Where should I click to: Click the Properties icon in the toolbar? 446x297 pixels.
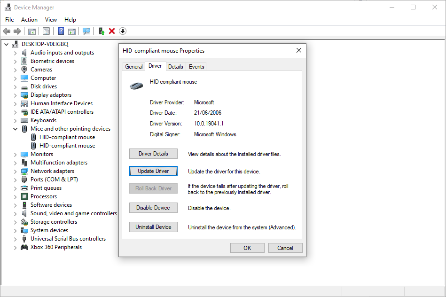tap(47, 31)
